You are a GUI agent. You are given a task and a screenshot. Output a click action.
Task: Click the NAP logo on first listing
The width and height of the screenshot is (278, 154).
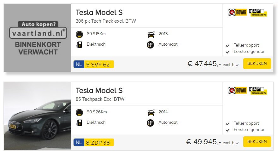[258, 13]
